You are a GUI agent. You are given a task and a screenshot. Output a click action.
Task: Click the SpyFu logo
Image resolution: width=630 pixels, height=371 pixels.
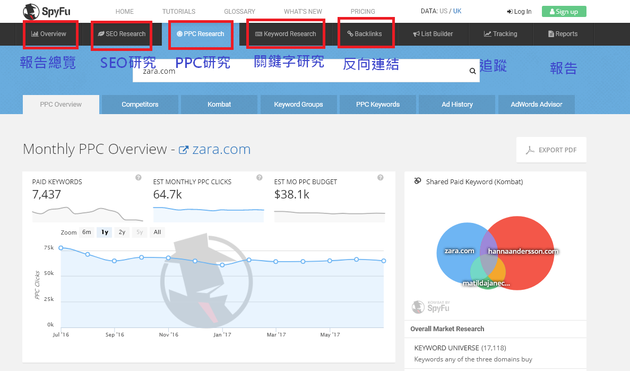coord(47,11)
